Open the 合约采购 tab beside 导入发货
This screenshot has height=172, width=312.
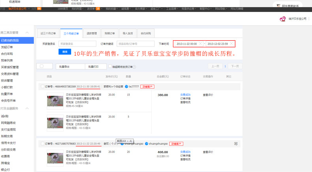(146, 34)
